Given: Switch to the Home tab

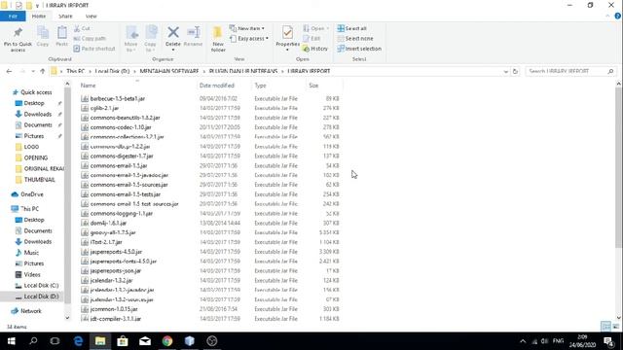Looking at the screenshot, I should pyautogui.click(x=39, y=17).
